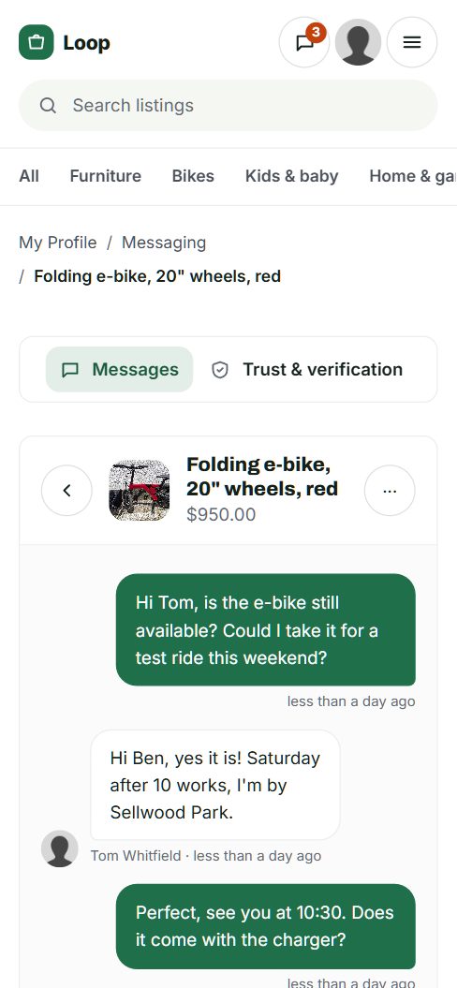Screen dimensions: 457x988
Task: Open the user profile avatar
Action: pyautogui.click(x=358, y=42)
